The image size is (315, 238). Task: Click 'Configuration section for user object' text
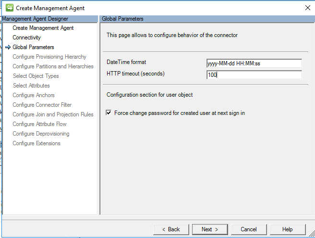(150, 95)
